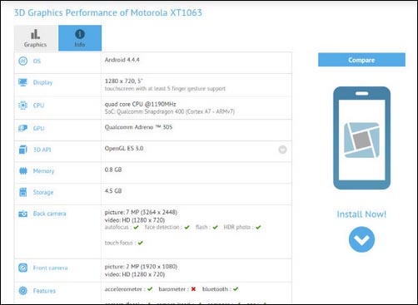The image size is (418, 305).
Task: Click the page title 3D Graphics Performance of Motorola XT1063
Action: click(108, 12)
